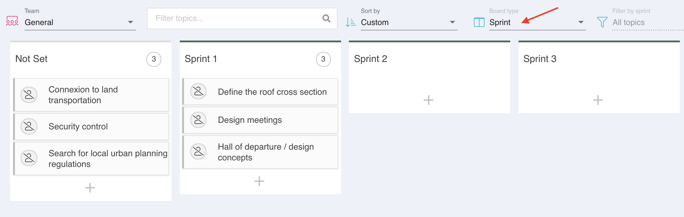684x217 pixels.
Task: Open the Define the roof cross section card
Action: click(260, 92)
